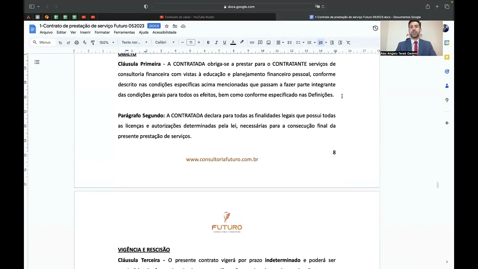Rename the document title

[x=92, y=26]
